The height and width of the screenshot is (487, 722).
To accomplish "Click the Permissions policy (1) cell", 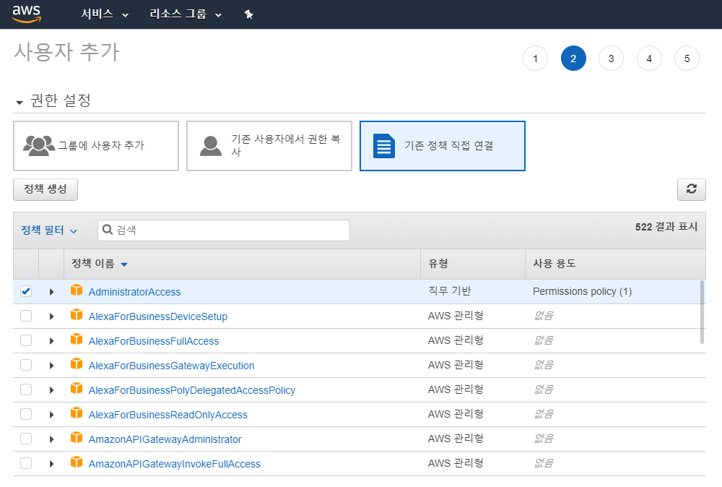I will point(582,291).
